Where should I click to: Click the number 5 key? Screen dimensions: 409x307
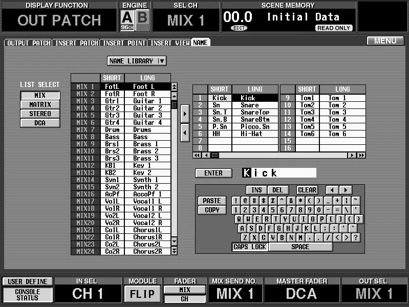(273, 210)
